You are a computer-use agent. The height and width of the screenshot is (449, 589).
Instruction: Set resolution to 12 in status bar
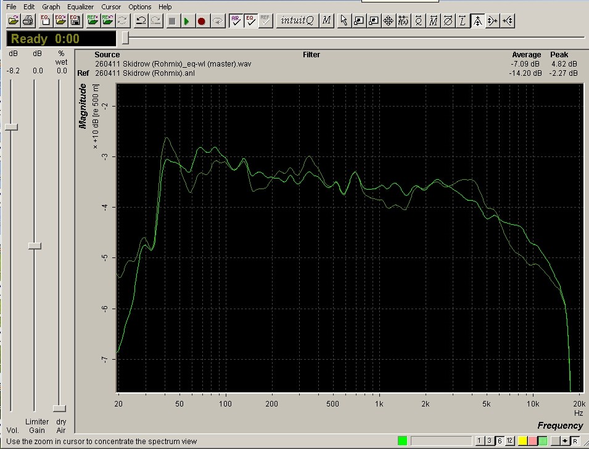click(x=509, y=441)
